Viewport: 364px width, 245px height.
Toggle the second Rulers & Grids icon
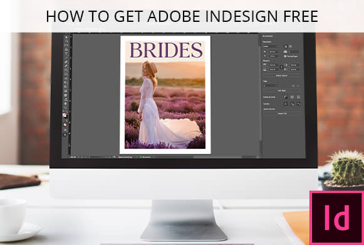point(293,97)
